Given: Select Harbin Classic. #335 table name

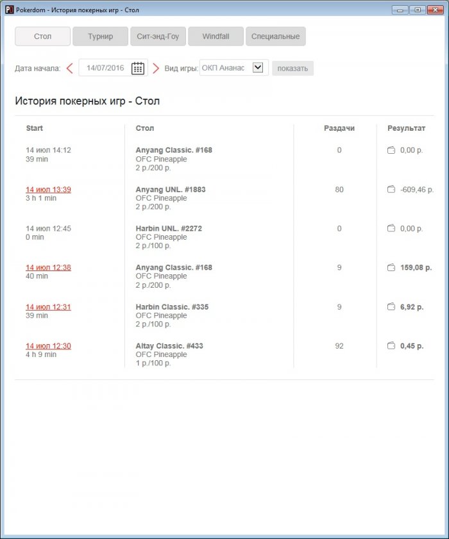Looking at the screenshot, I should pos(172,306).
